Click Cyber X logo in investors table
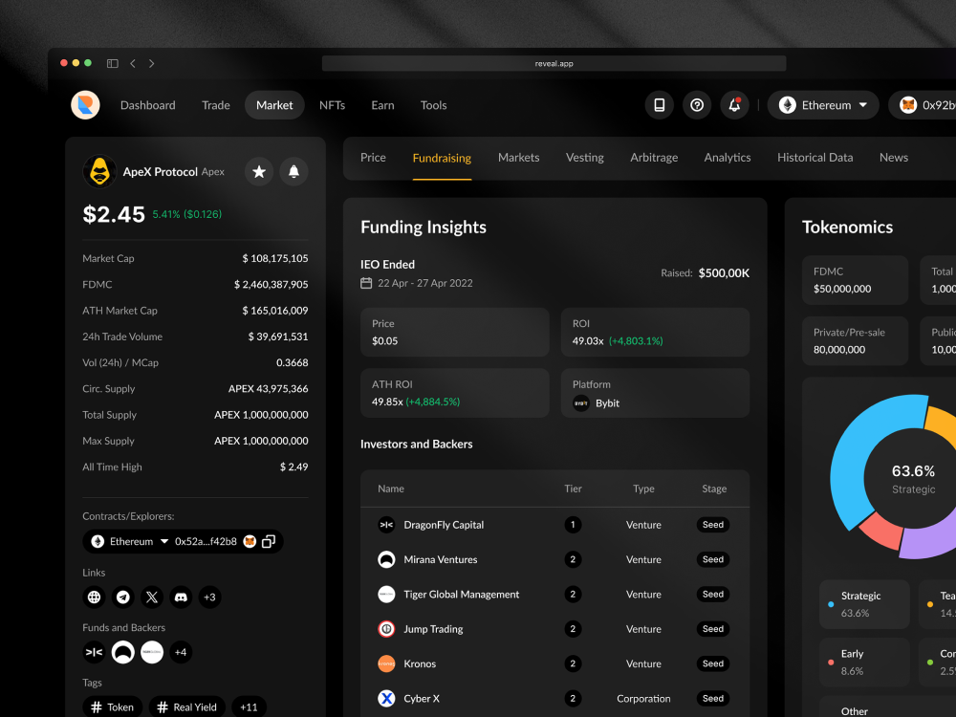Image resolution: width=956 pixels, height=717 pixels. click(386, 698)
